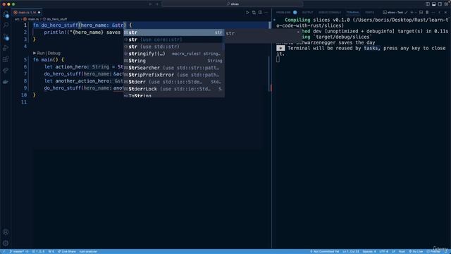Image resolution: width=451 pixels, height=254 pixels.
Task: Pick the StderrLock suggestion
Action: click(174, 89)
